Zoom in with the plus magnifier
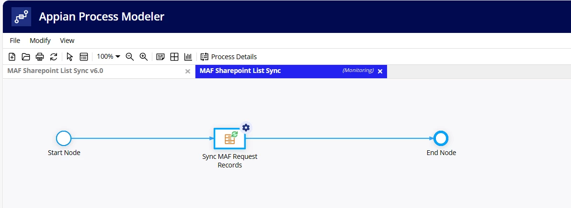This screenshot has width=571, height=208. [144, 56]
